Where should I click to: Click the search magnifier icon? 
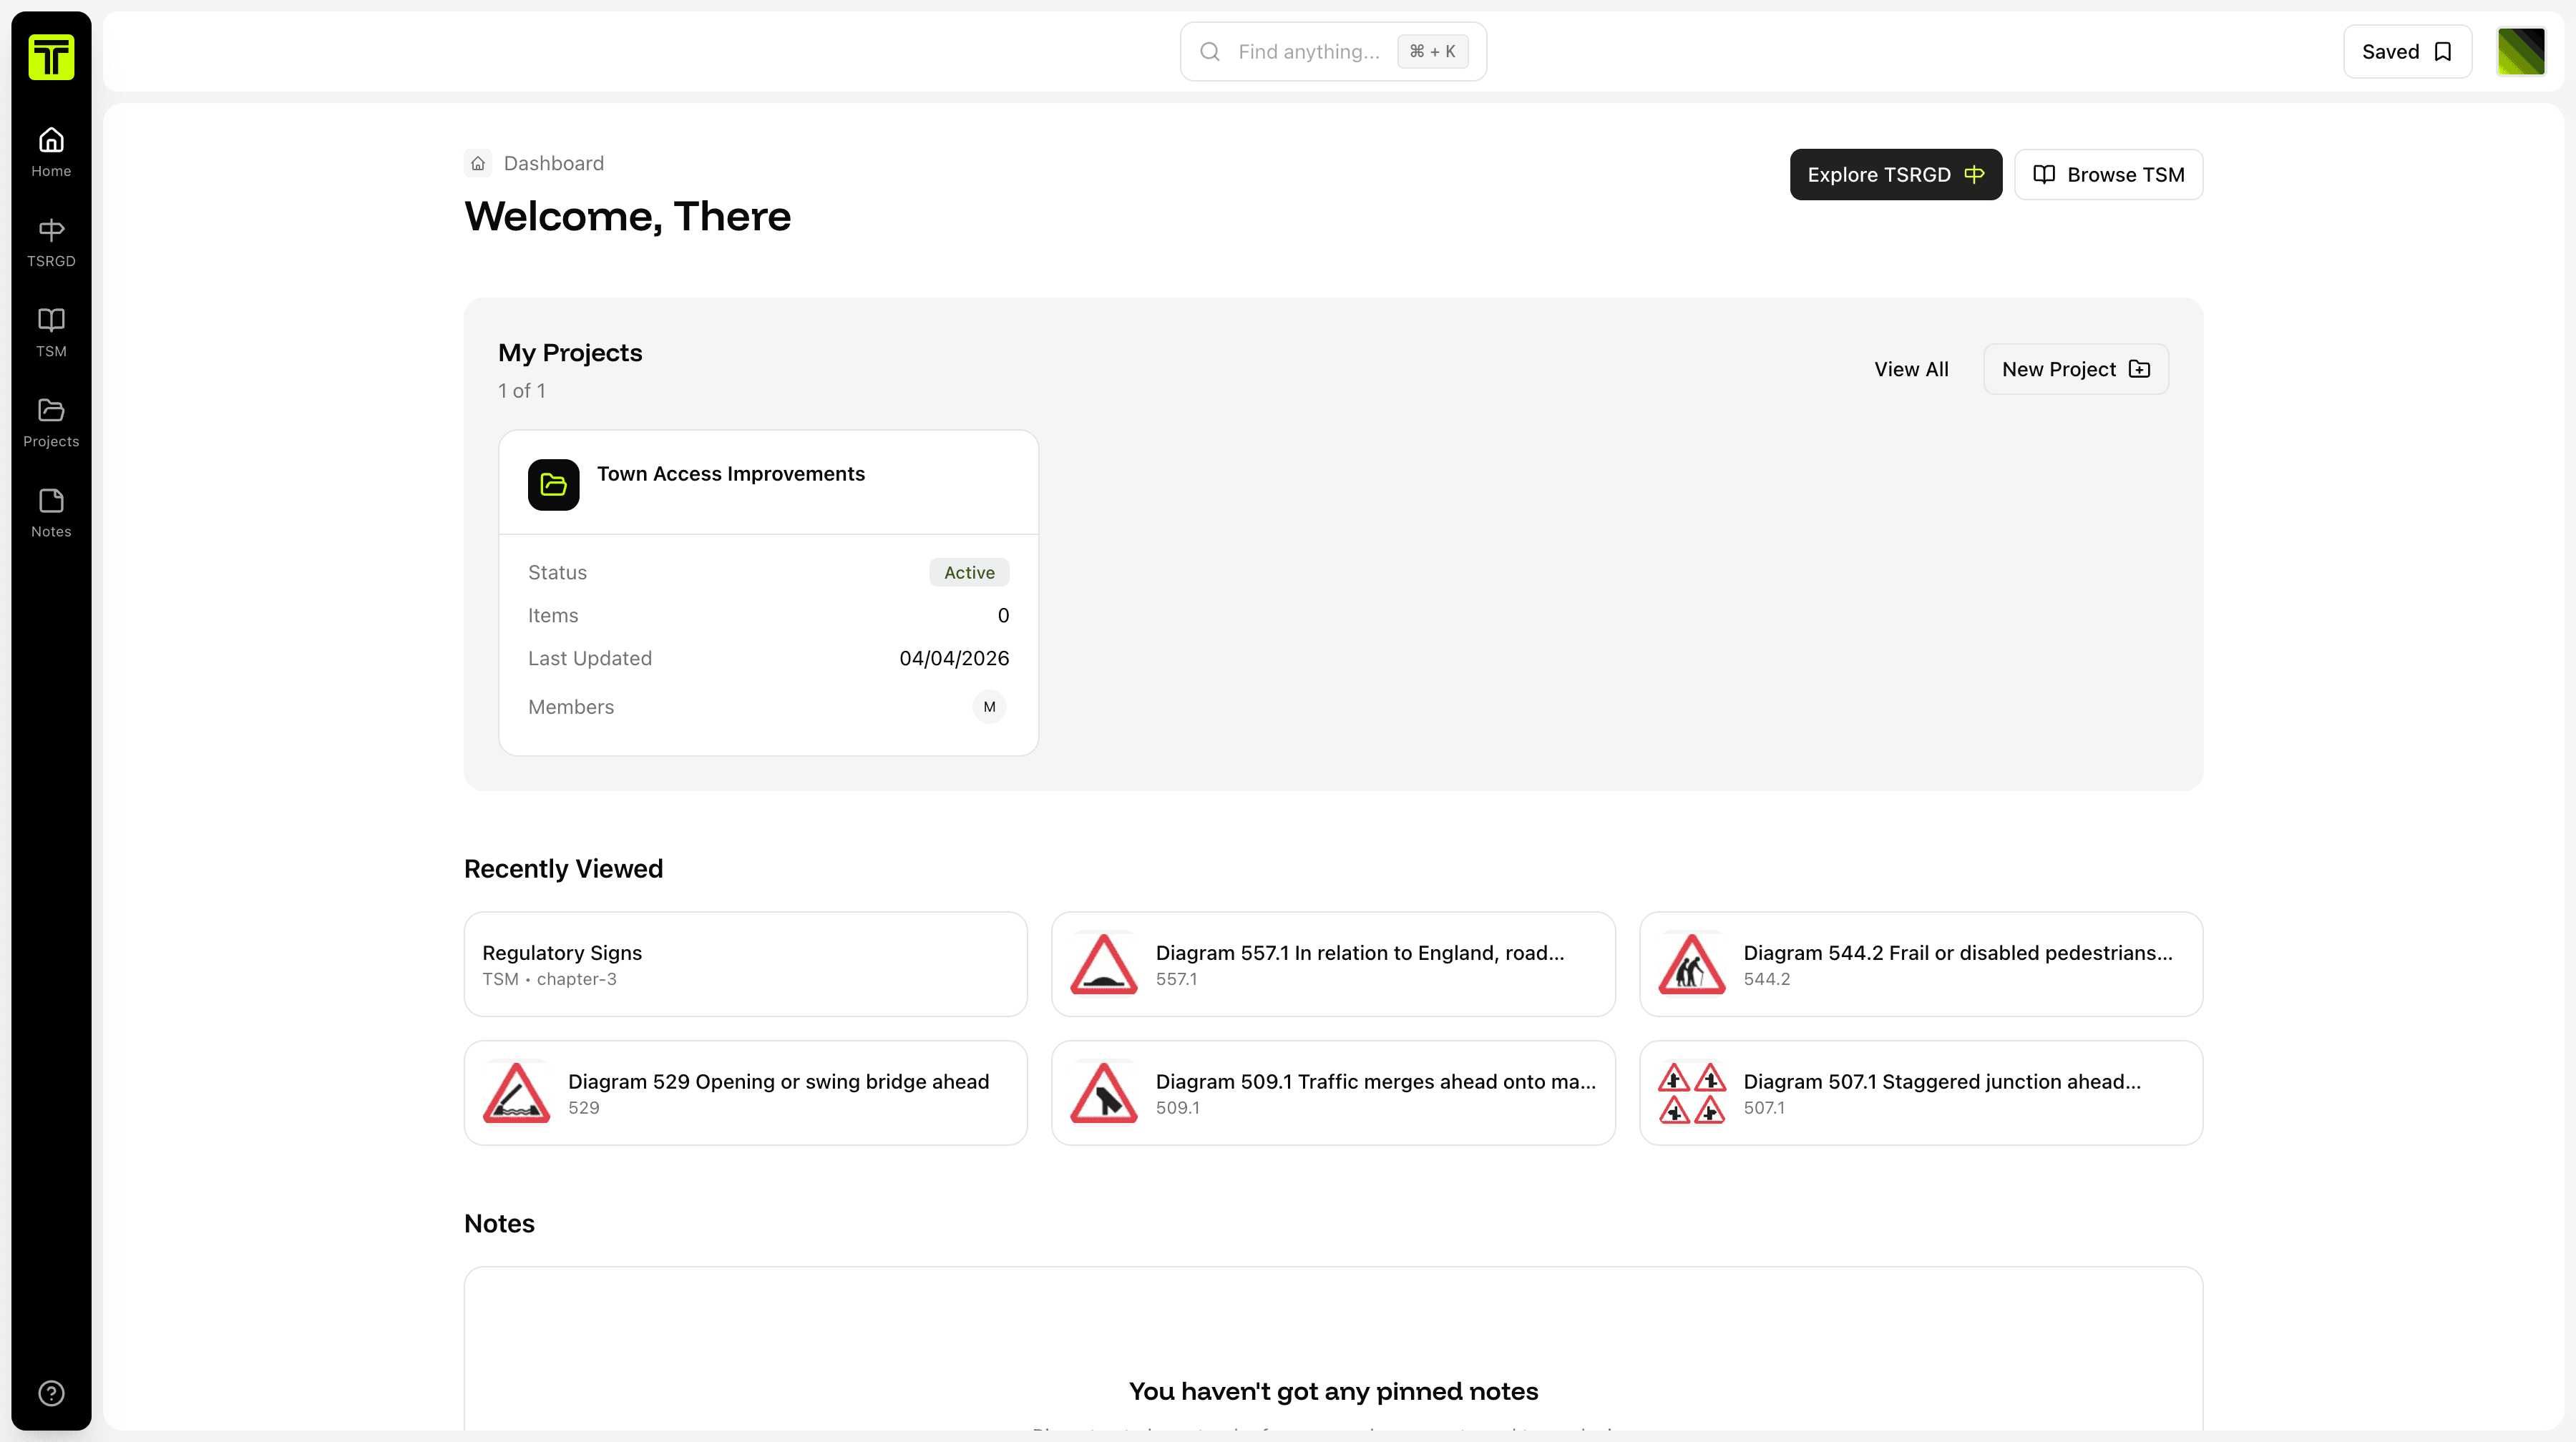1209,51
